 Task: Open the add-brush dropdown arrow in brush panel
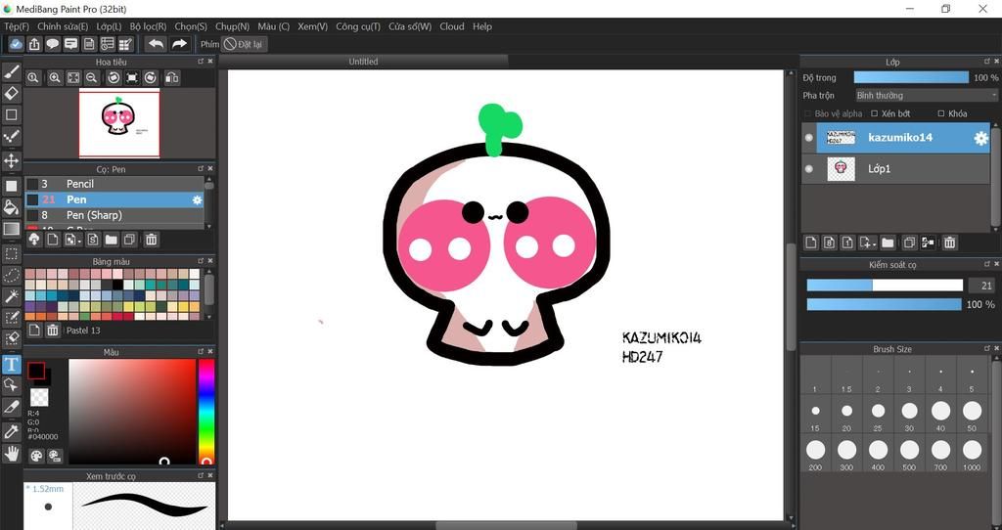78,242
